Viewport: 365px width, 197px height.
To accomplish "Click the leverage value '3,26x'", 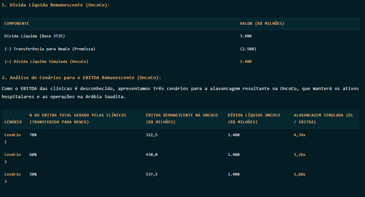I will [x=300, y=155].
